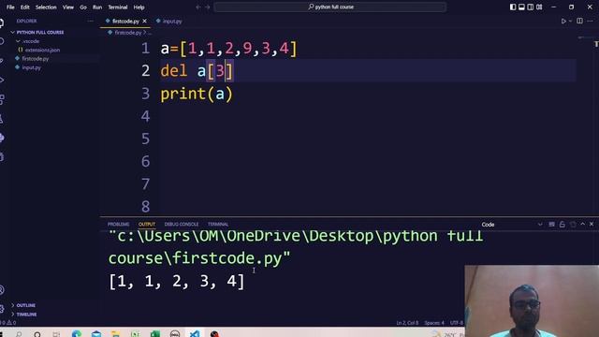Open the Testing flask icon in activity bar
Viewport: 599px width, 337px height.
[x=2, y=119]
